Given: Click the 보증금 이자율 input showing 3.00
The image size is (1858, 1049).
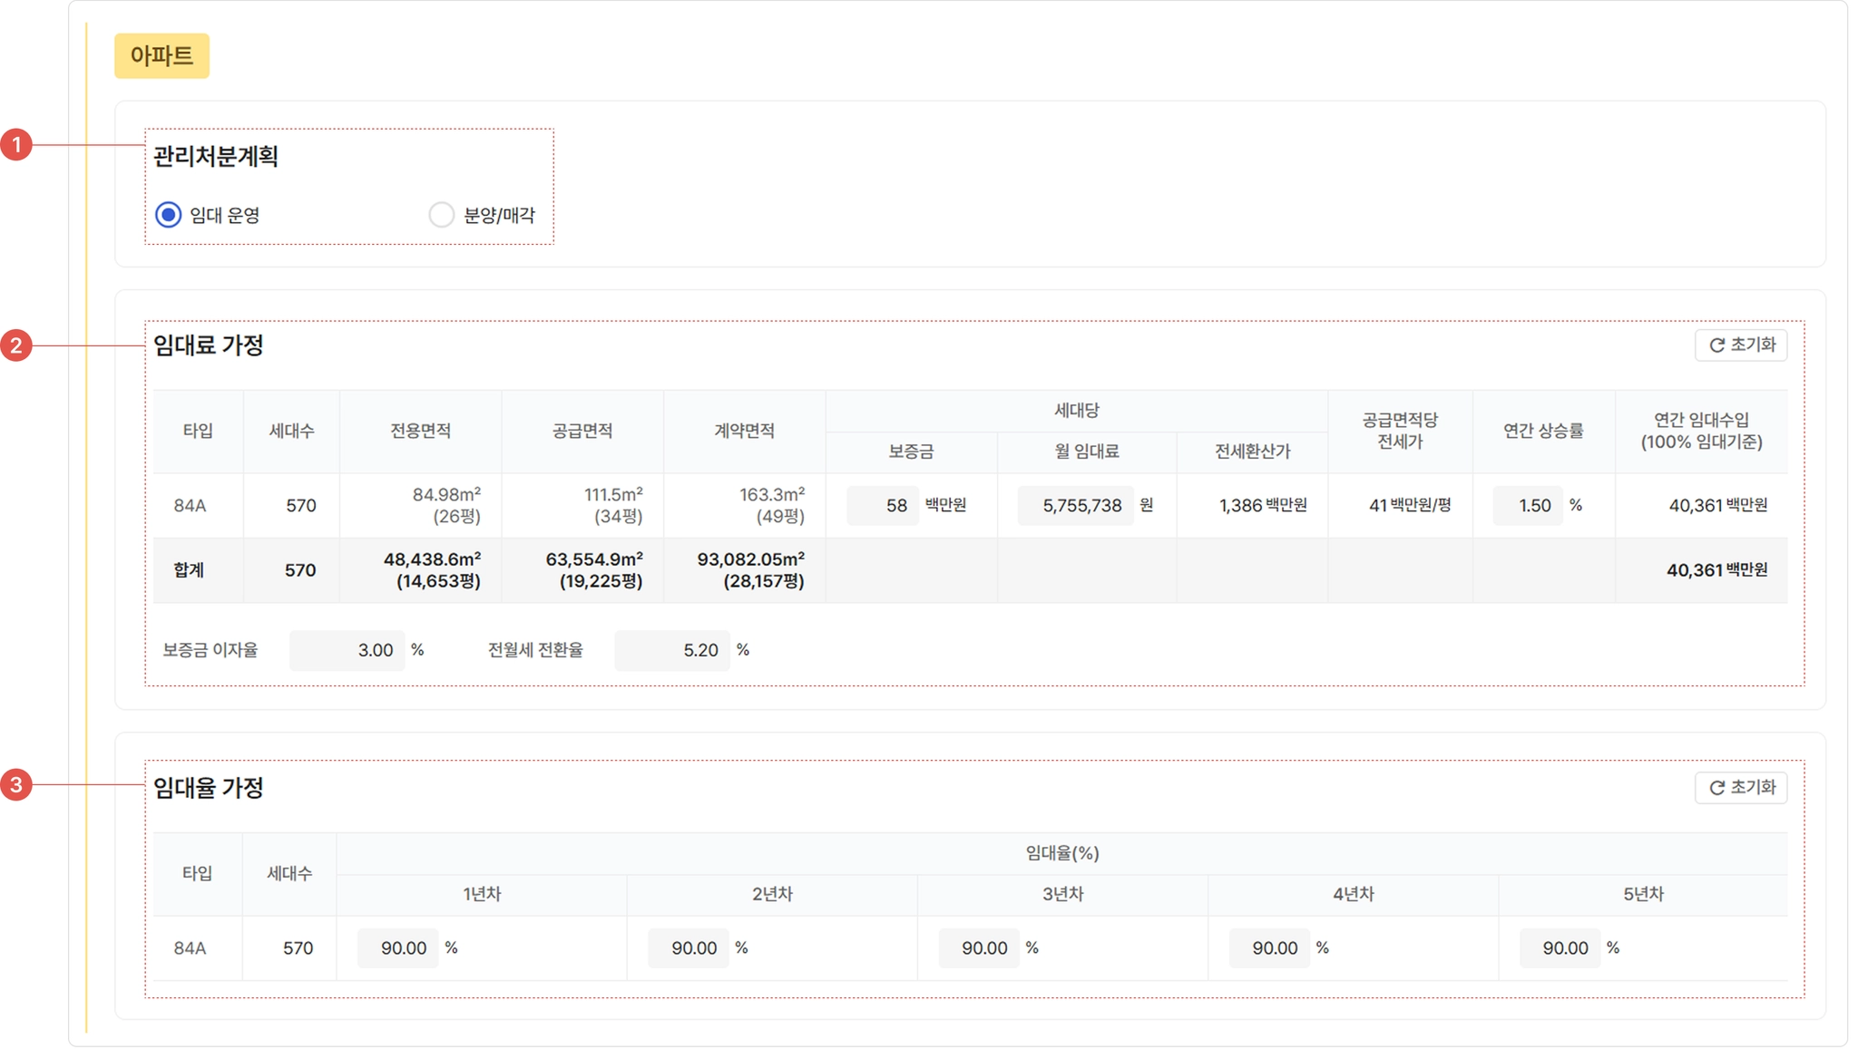Looking at the screenshot, I should (347, 650).
